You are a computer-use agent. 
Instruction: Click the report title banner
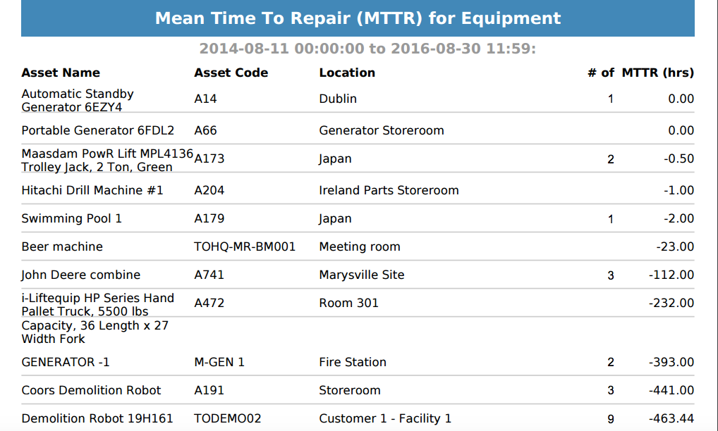[x=358, y=18]
